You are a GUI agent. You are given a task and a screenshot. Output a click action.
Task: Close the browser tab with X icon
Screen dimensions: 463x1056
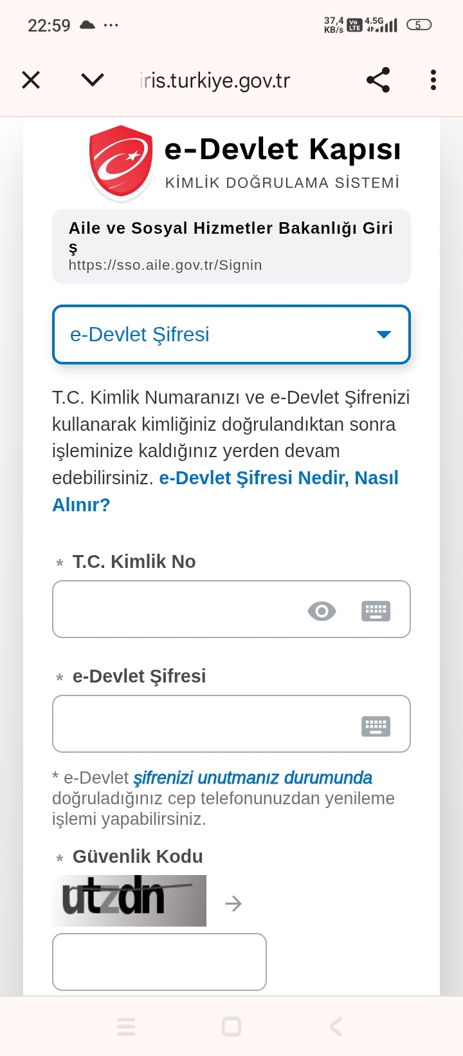click(31, 80)
